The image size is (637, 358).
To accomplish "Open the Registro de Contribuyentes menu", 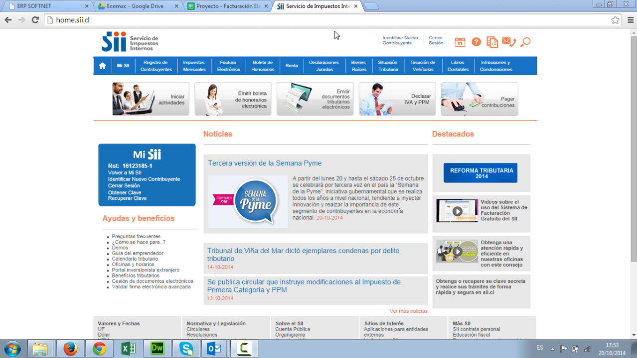I will tap(156, 66).
